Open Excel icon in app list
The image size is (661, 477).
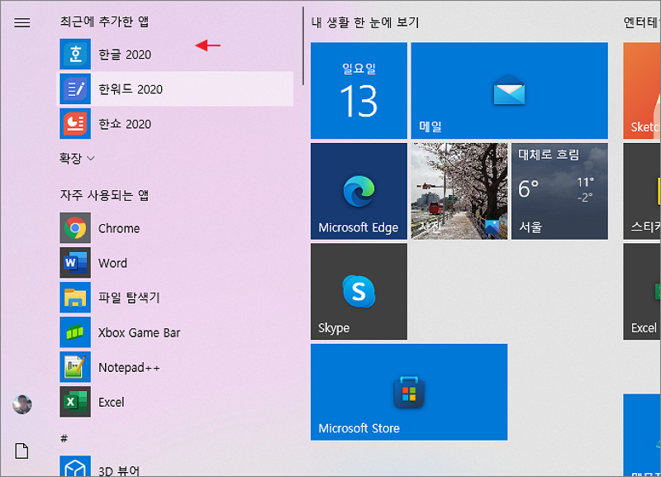[75, 402]
